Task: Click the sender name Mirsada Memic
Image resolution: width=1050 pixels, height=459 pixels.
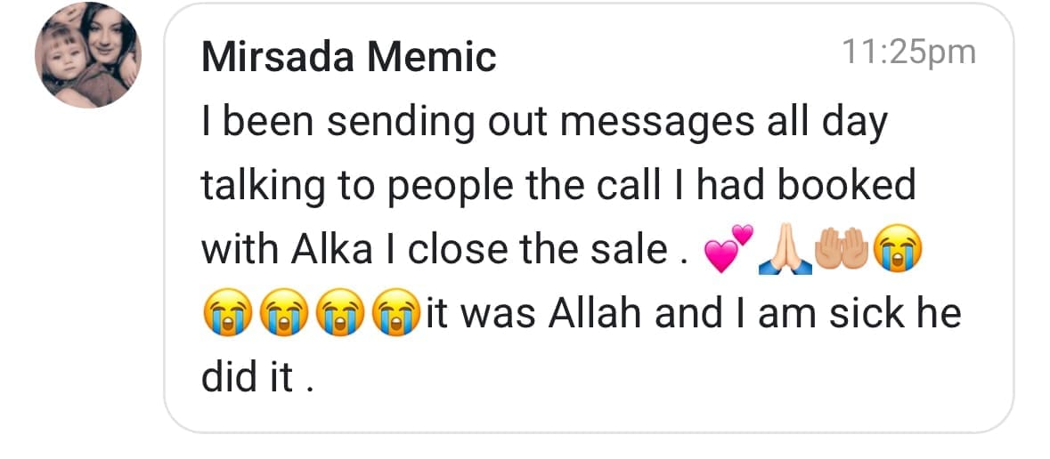Action: [348, 58]
